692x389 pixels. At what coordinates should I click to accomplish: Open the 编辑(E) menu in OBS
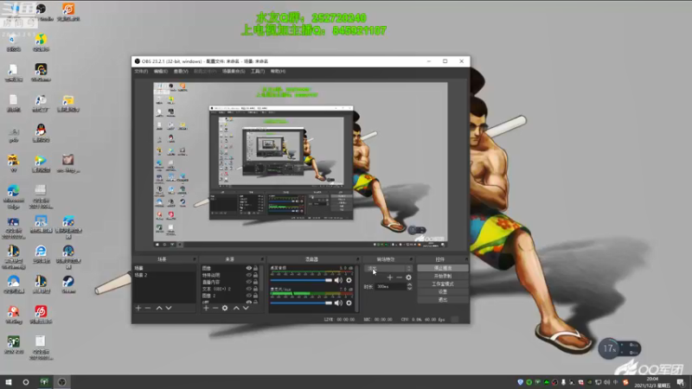tap(161, 71)
